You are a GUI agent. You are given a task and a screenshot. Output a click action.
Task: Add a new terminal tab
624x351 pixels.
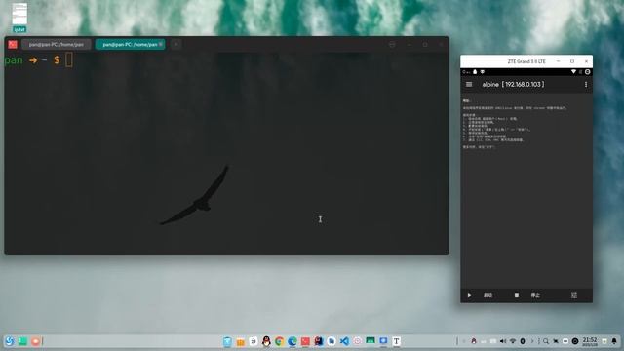coord(175,44)
